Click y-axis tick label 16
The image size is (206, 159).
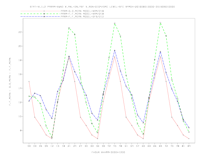(x=20, y=74)
